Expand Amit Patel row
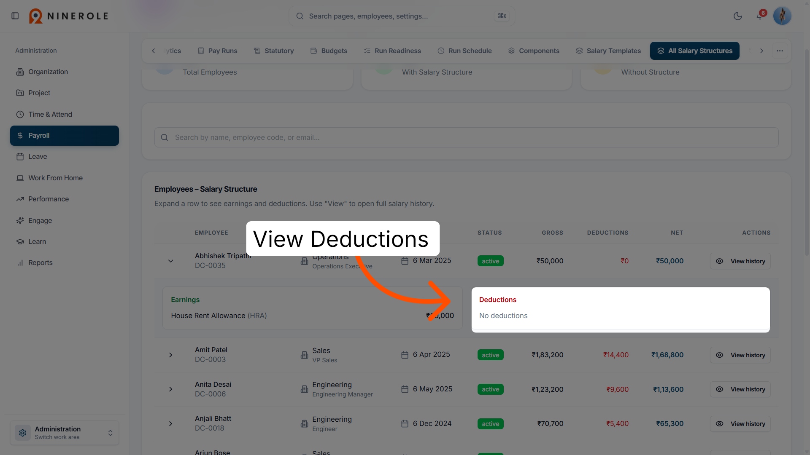The height and width of the screenshot is (455, 810). tap(170, 355)
